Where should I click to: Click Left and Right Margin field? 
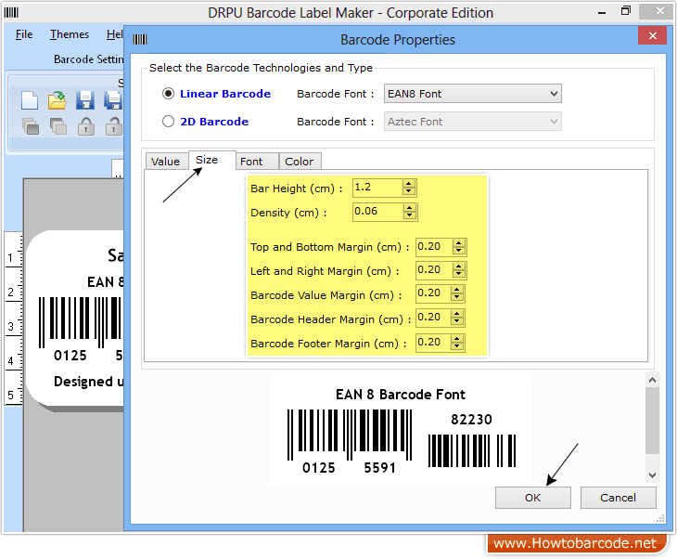434,270
